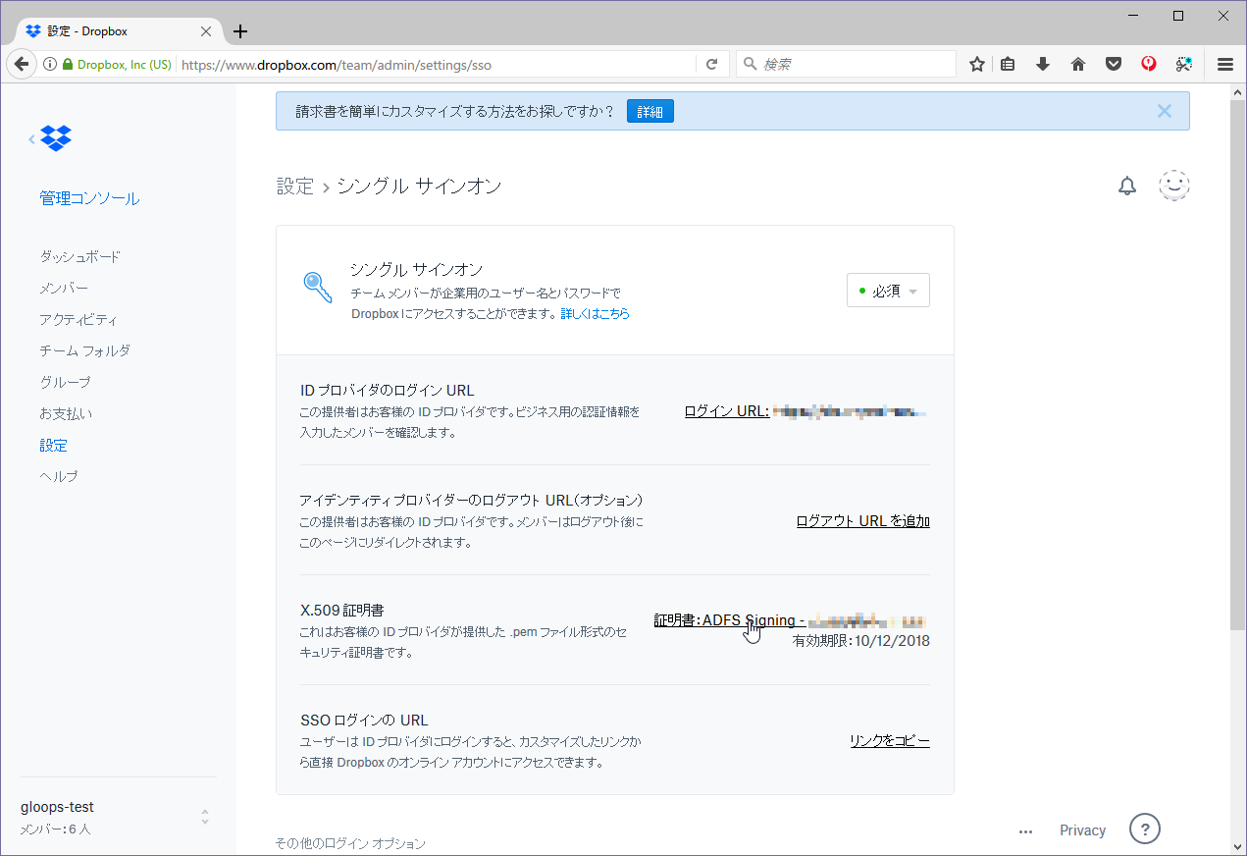The image size is (1247, 856).
Task: Click リンクをコピー link
Action: tap(890, 741)
